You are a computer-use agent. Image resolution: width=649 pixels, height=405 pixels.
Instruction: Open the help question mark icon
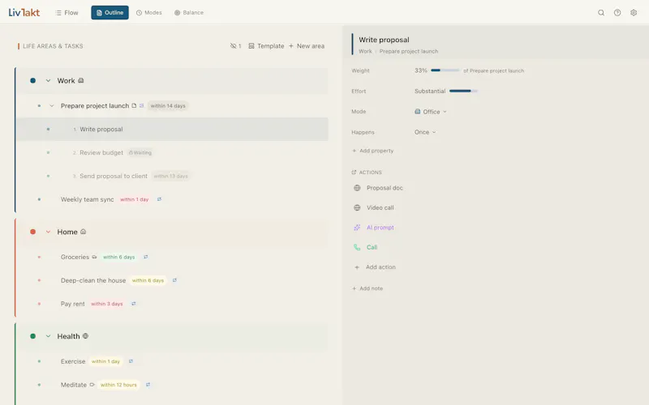tap(617, 13)
